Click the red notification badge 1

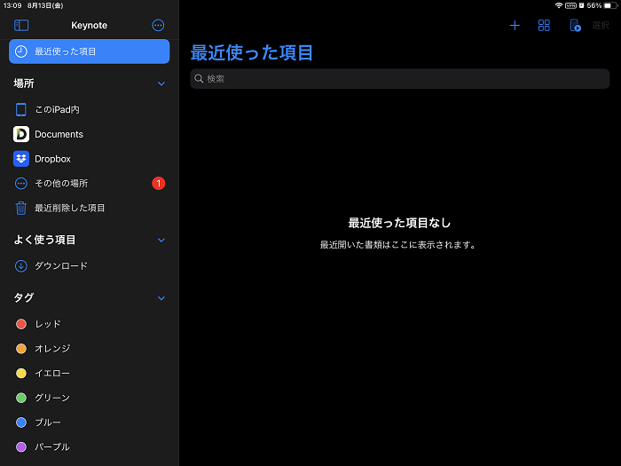(159, 184)
